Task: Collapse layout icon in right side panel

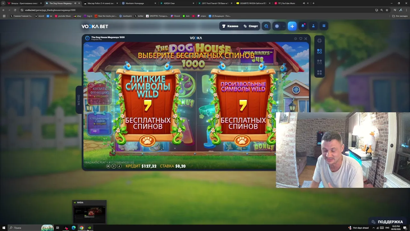Action: tap(319, 41)
